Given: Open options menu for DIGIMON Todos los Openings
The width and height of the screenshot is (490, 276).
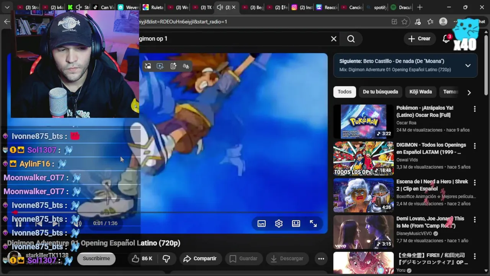Looking at the screenshot, I should coord(475,146).
